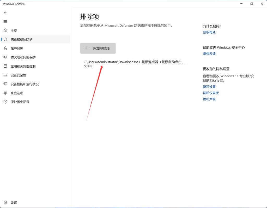This screenshot has height=208, width=267.
Task: Open 家庭选项 in the sidebar
Action: click(x=35, y=93)
